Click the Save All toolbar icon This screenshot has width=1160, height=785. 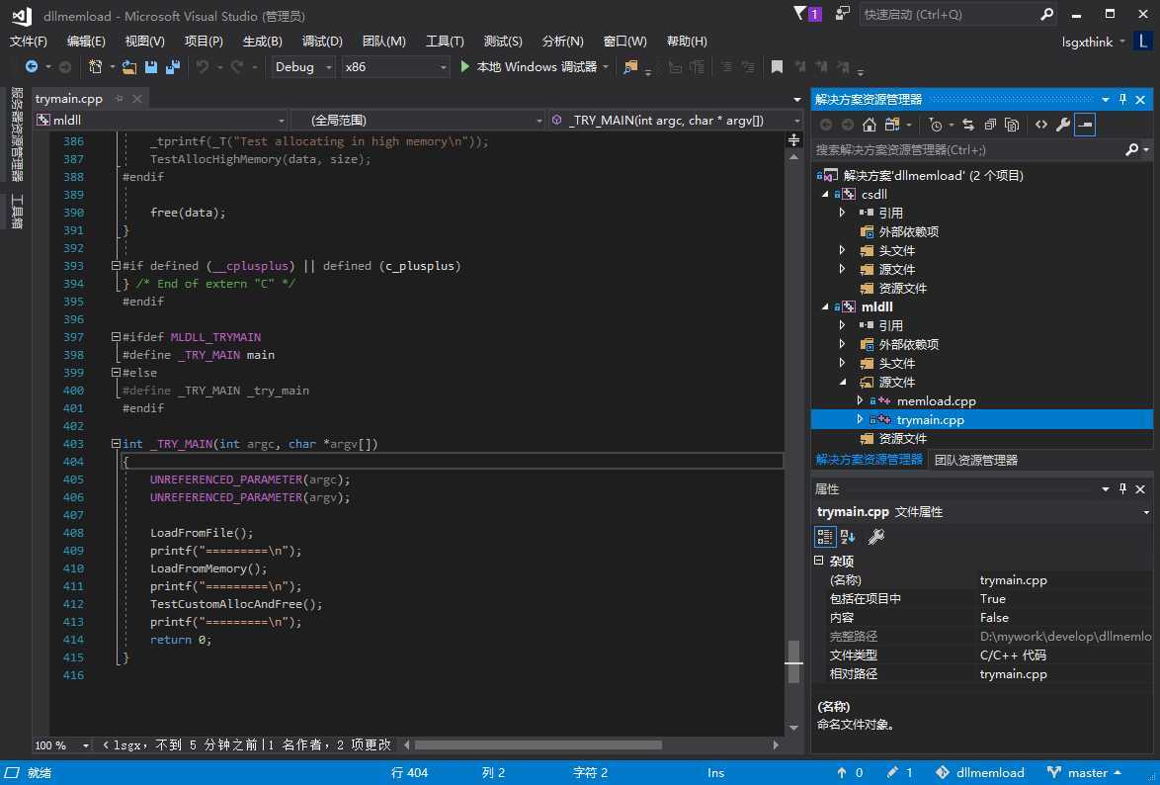173,66
